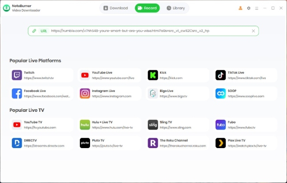Open the https://kick.com link
This screenshot has width=287, height=183.
tap(171, 78)
